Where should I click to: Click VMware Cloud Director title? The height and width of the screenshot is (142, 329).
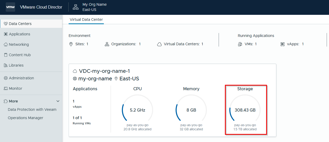pyautogui.click(x=41, y=7)
